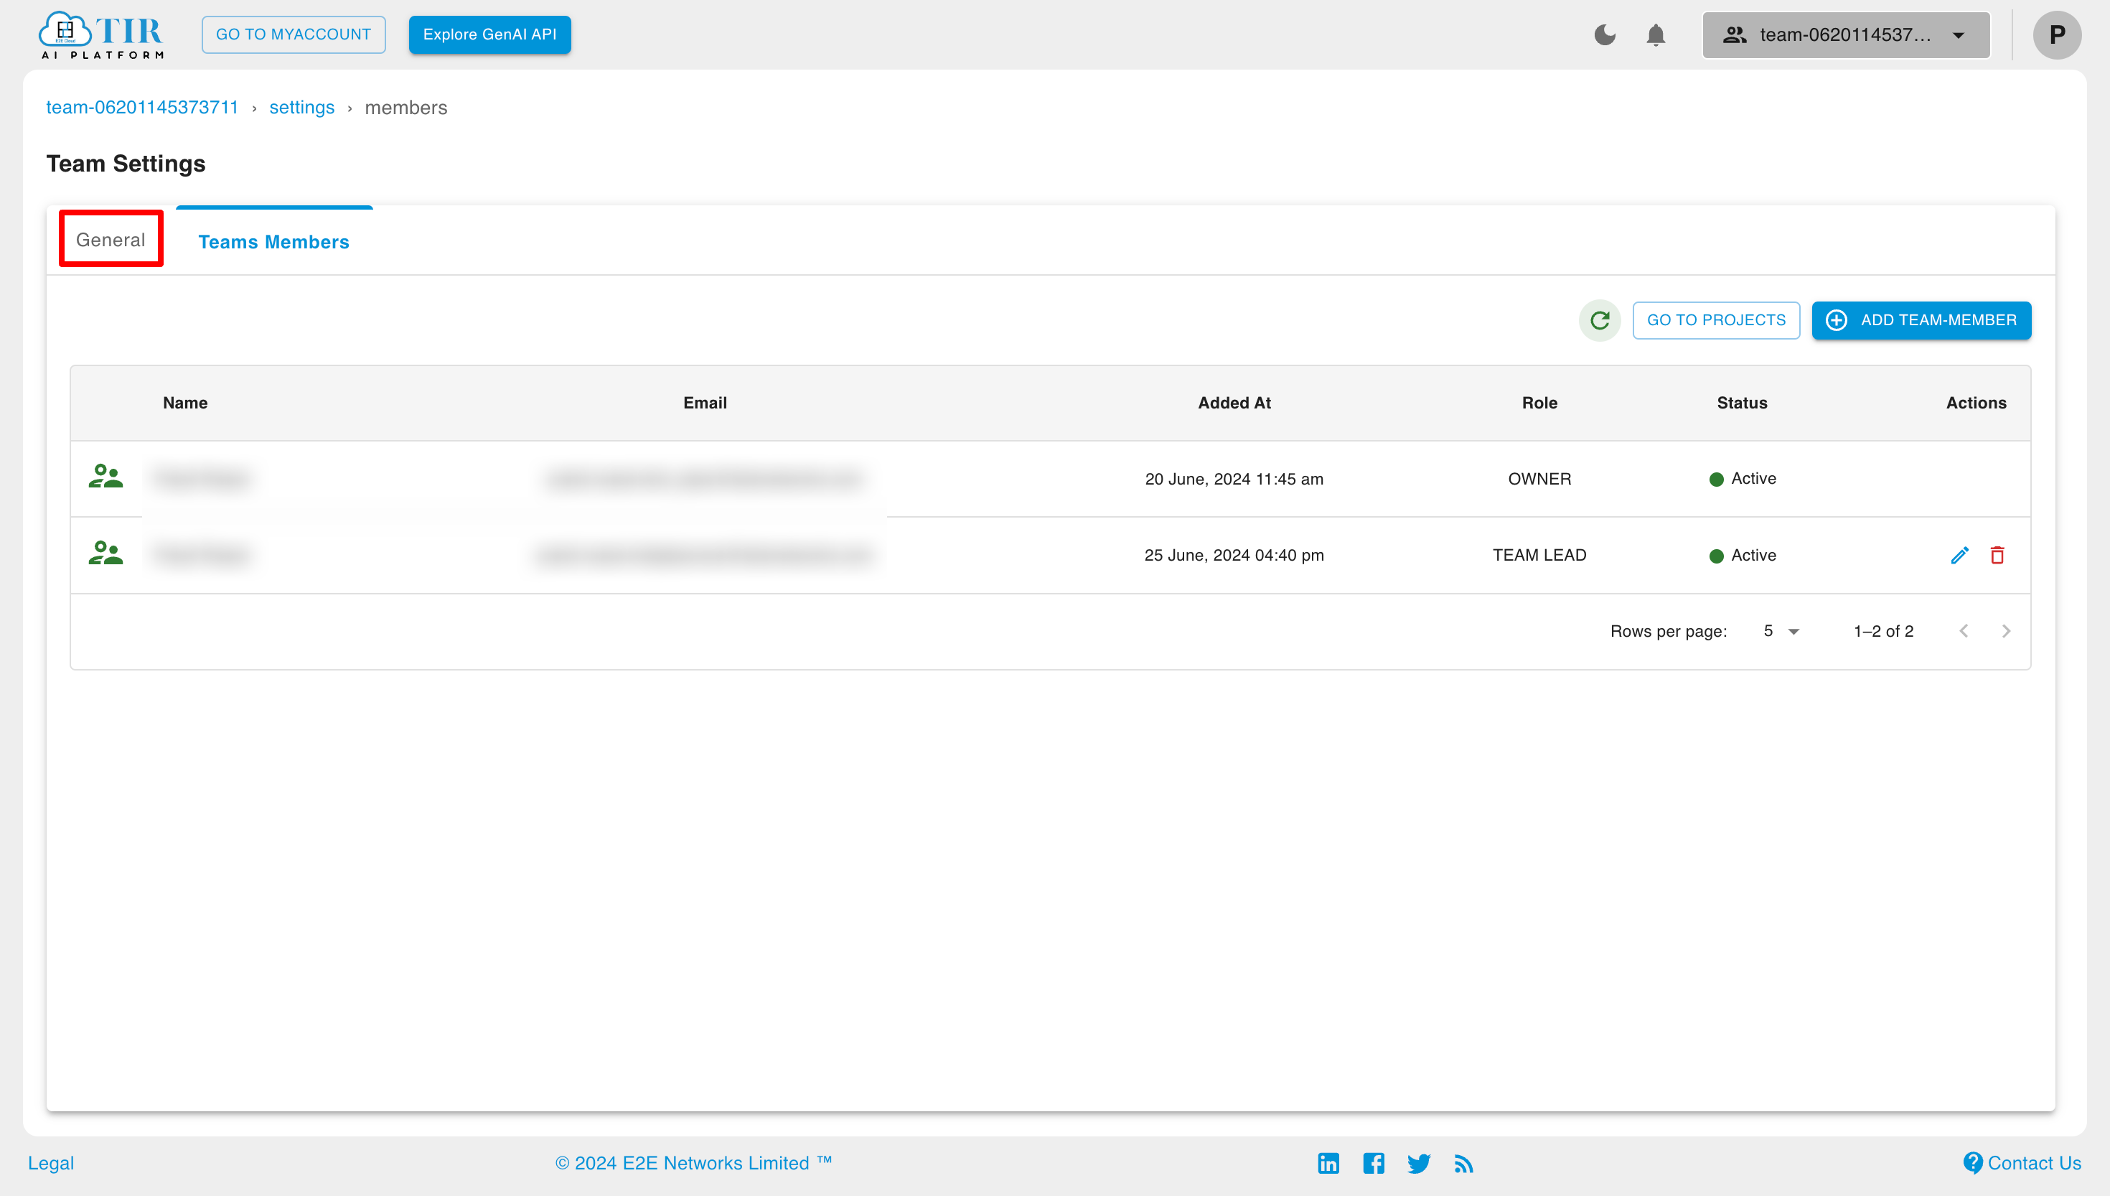
Task: Click the '1–2 of 2' pagination text
Action: [x=1883, y=631]
